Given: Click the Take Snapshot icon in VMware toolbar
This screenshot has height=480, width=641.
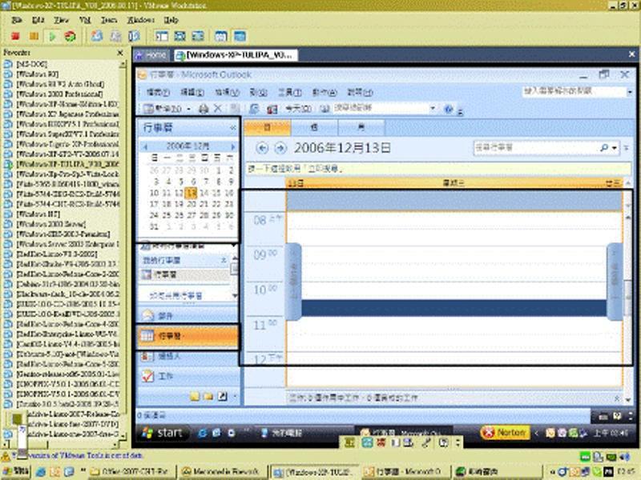Looking at the screenshot, I should [x=97, y=36].
